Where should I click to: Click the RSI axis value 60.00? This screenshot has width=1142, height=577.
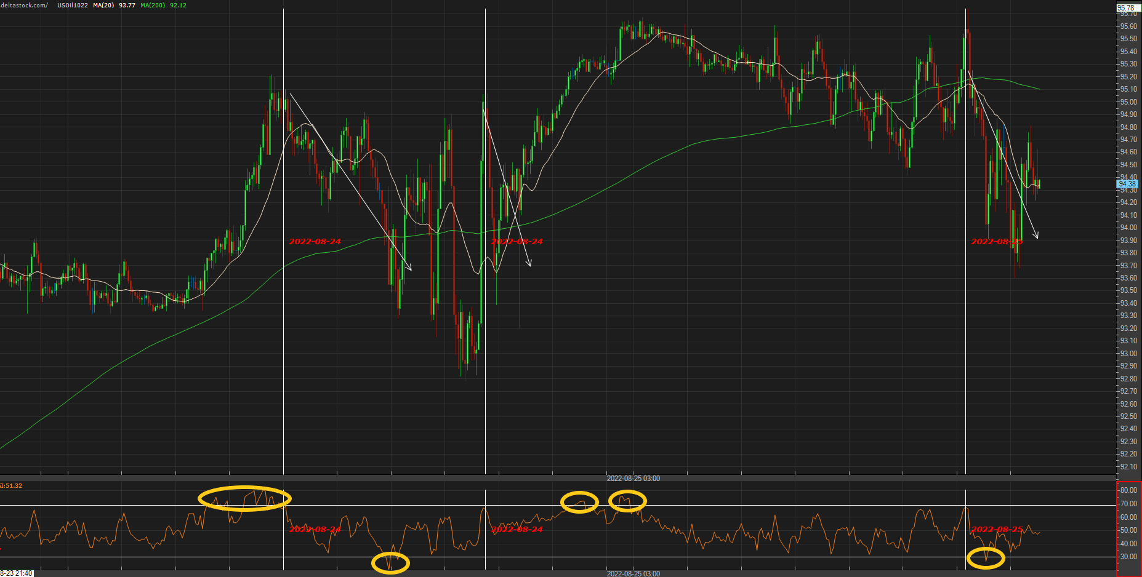1128,517
